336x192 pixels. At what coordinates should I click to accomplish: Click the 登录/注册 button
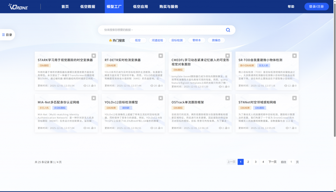click(316, 7)
